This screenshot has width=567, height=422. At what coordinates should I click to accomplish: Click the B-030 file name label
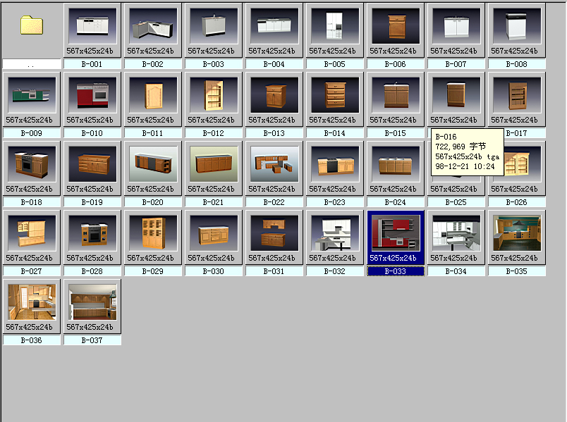coord(214,271)
